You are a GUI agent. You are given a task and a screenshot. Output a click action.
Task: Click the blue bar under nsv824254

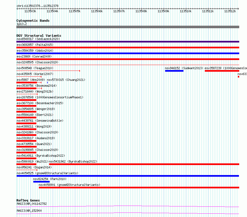click(41, 182)
